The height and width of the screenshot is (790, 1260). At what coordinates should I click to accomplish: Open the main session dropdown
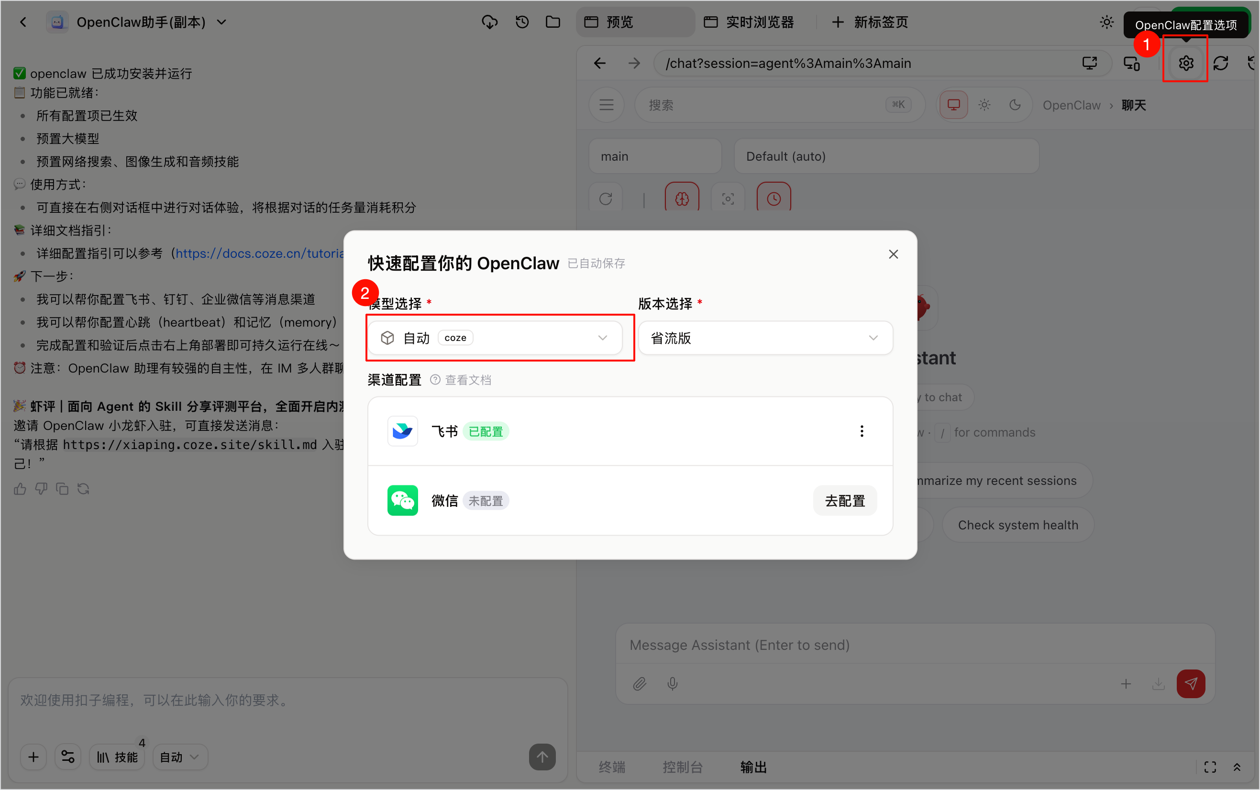tap(655, 156)
